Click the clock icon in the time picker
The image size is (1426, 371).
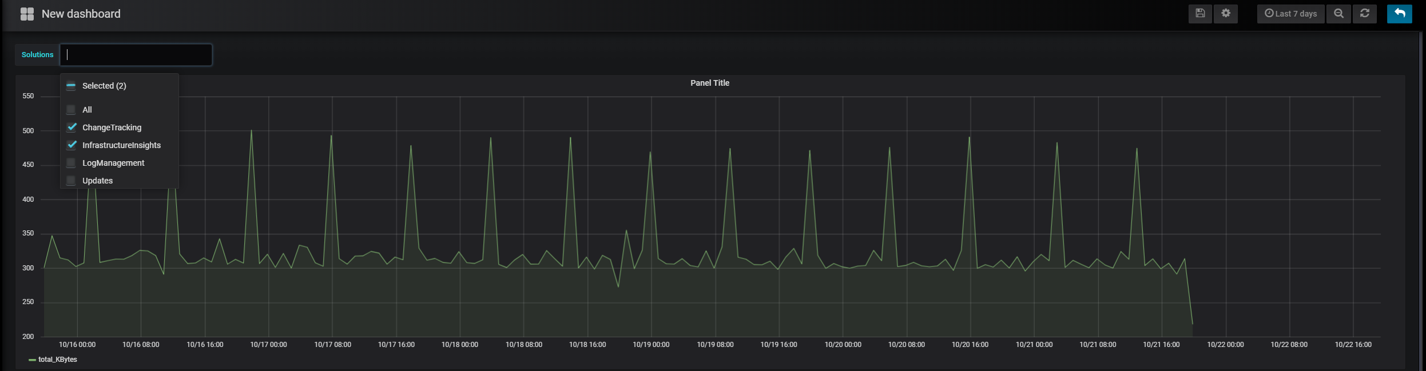tap(1269, 13)
